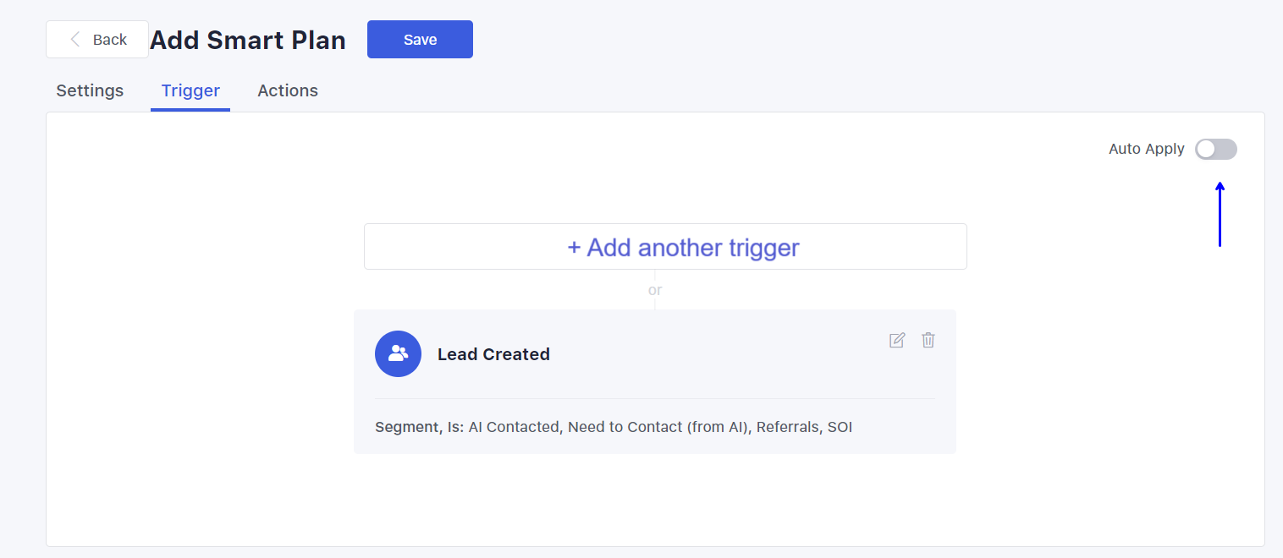Go back using the Back button
The image size is (1283, 558).
coord(97,40)
